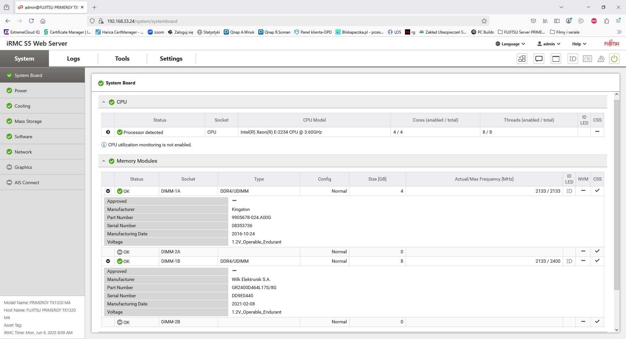Screen dimensions: 626x339
Task: Click the DIMM-2A socket cell
Action: coord(188,252)
